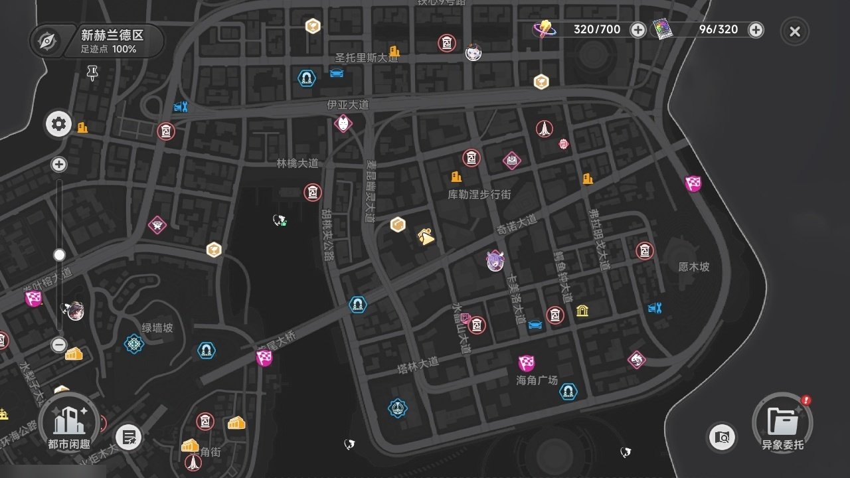The width and height of the screenshot is (850, 478).
Task: Click the purple planet currency icon
Action: [x=545, y=29]
